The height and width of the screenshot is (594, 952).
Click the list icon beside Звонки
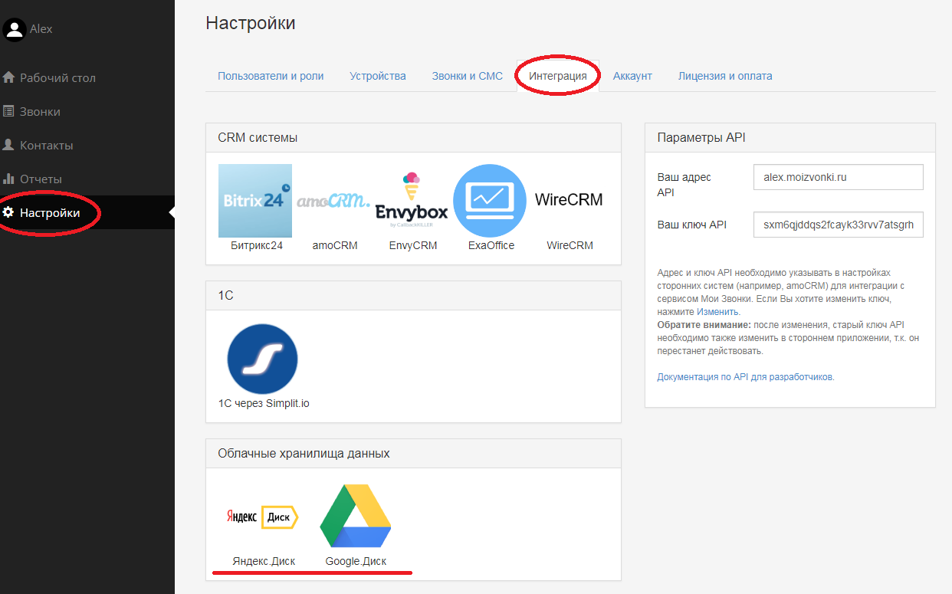click(9, 111)
